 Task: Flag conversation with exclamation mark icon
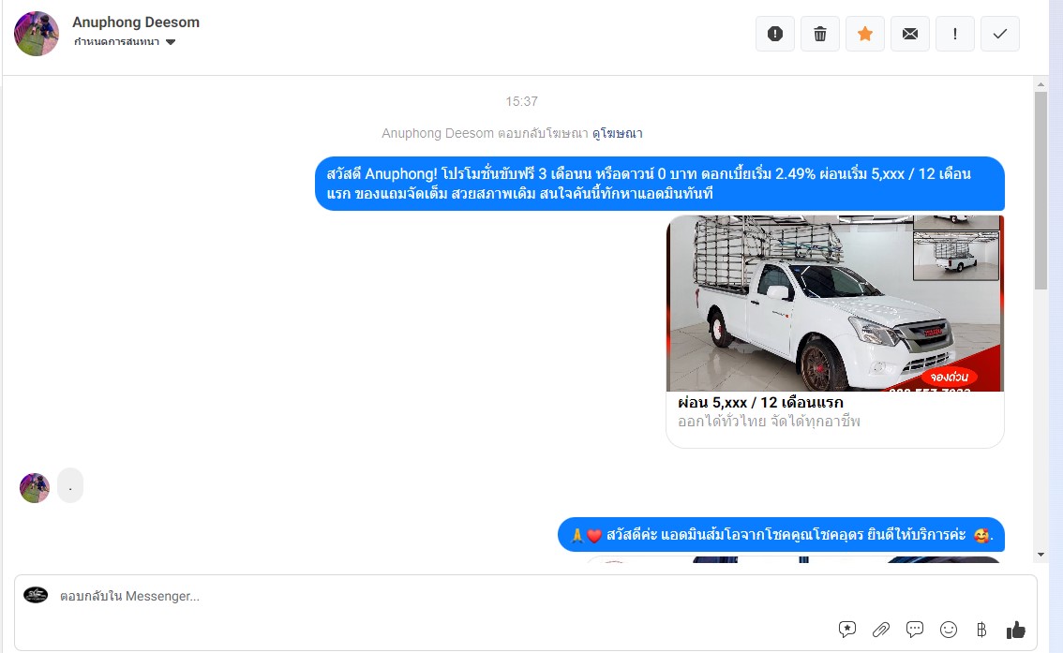(954, 34)
